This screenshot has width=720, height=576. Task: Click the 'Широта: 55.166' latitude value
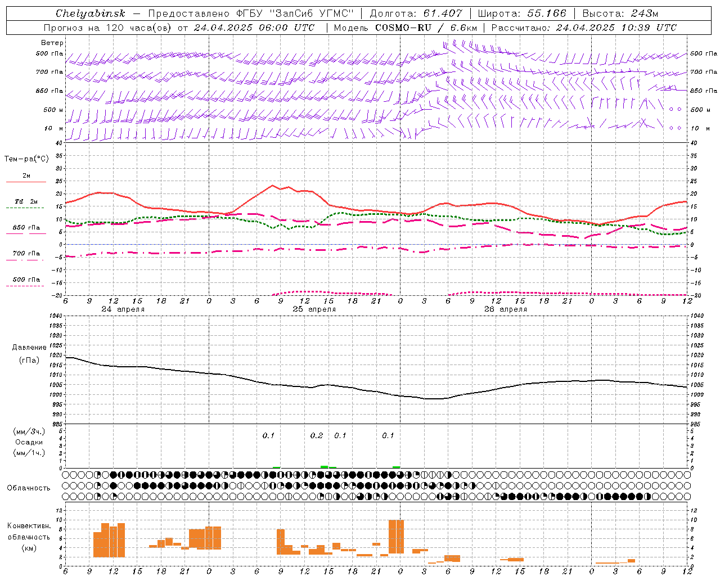coord(522,13)
